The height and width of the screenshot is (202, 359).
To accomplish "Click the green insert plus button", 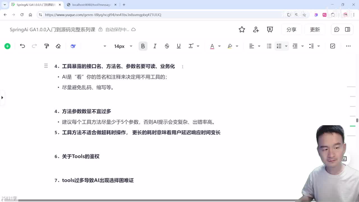I will [8, 46].
